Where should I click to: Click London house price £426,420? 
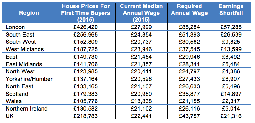(86, 27)
